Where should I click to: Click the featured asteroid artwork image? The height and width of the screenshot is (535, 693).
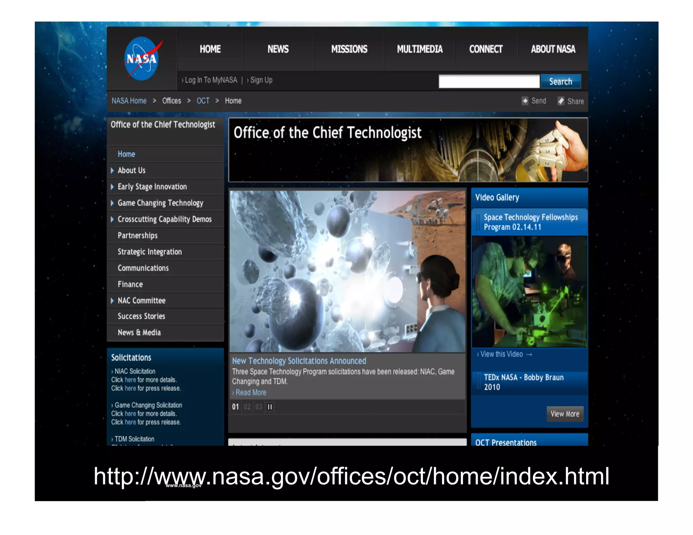point(348,271)
